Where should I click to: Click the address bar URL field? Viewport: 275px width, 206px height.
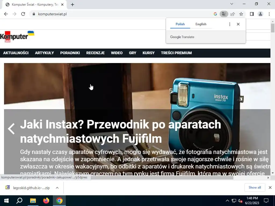click(x=121, y=14)
